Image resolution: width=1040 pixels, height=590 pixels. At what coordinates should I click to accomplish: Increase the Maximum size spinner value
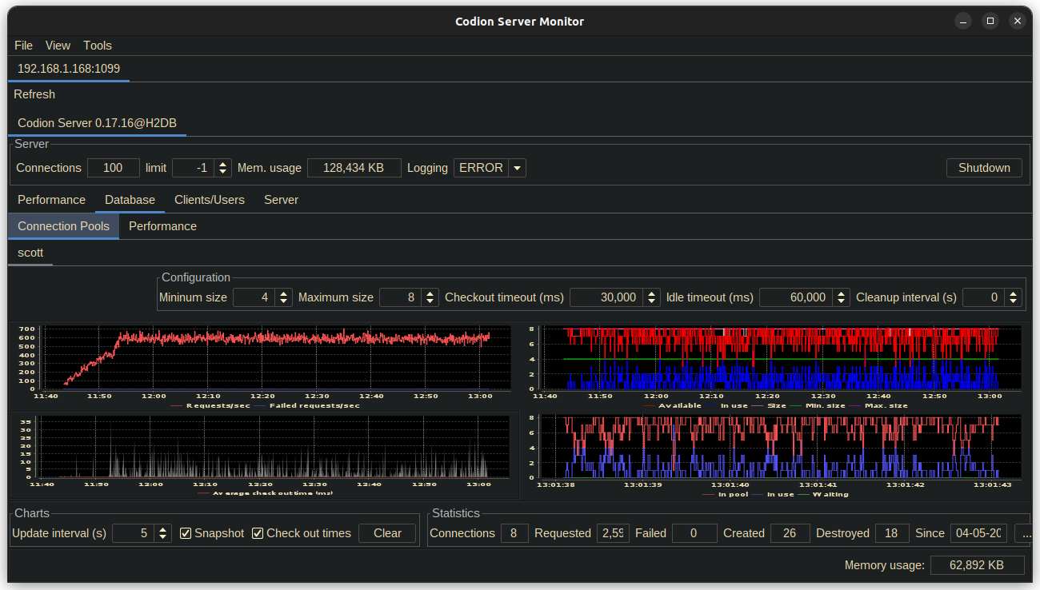pyautogui.click(x=430, y=293)
